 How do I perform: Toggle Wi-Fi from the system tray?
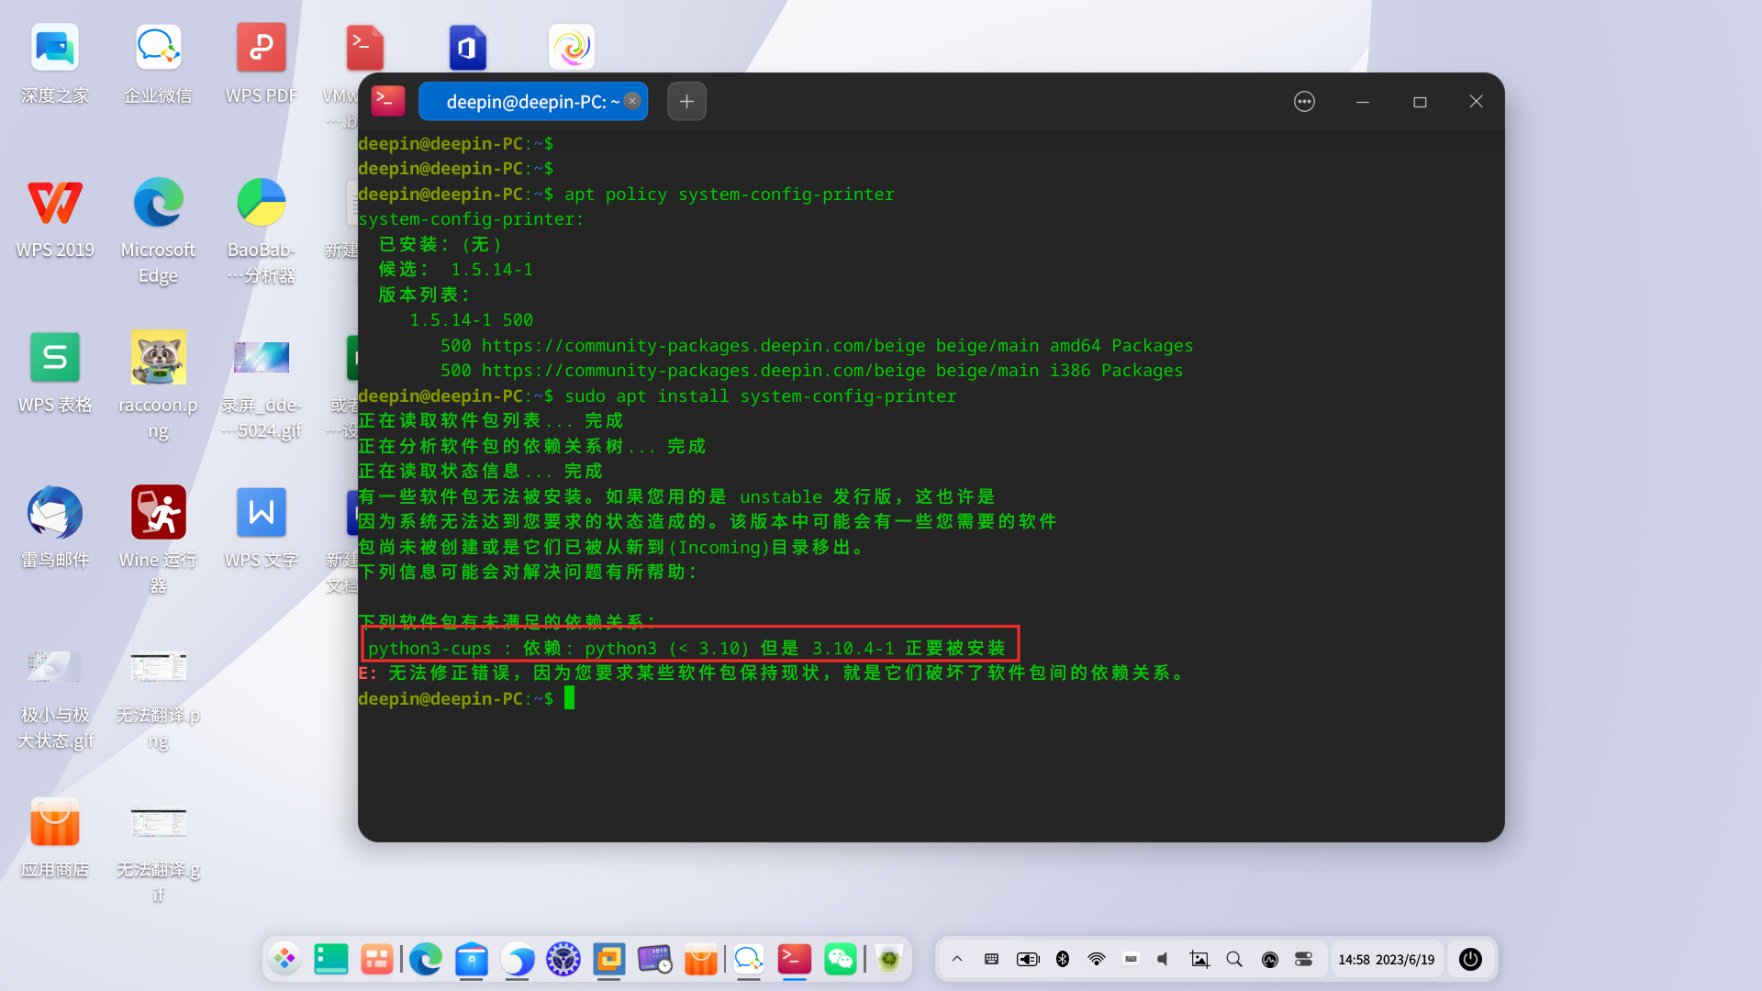click(1097, 959)
